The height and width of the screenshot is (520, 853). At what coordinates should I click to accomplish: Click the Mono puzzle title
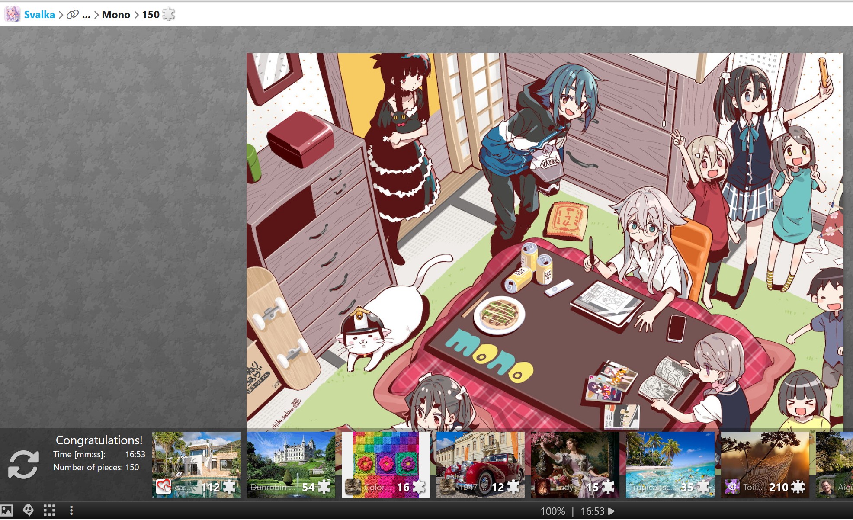pyautogui.click(x=116, y=15)
